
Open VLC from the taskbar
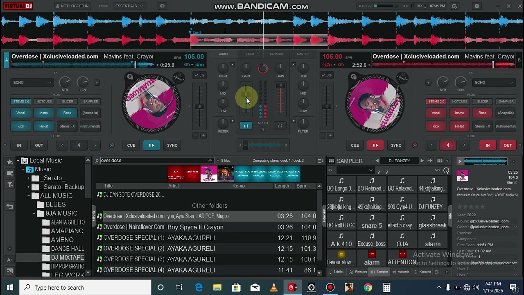274,288
